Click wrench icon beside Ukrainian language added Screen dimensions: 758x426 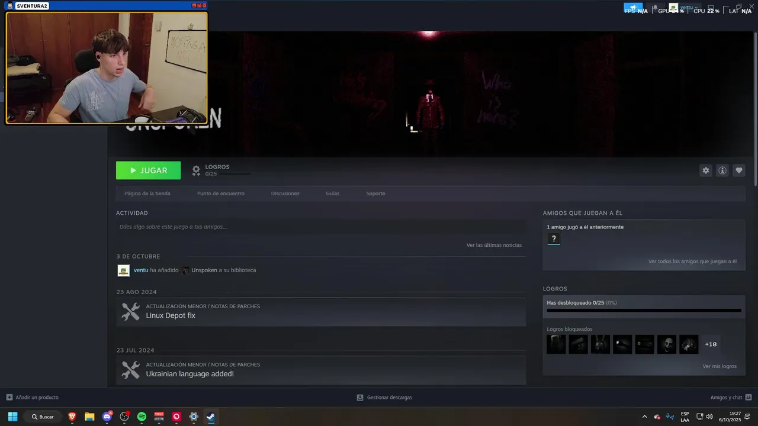pyautogui.click(x=130, y=370)
